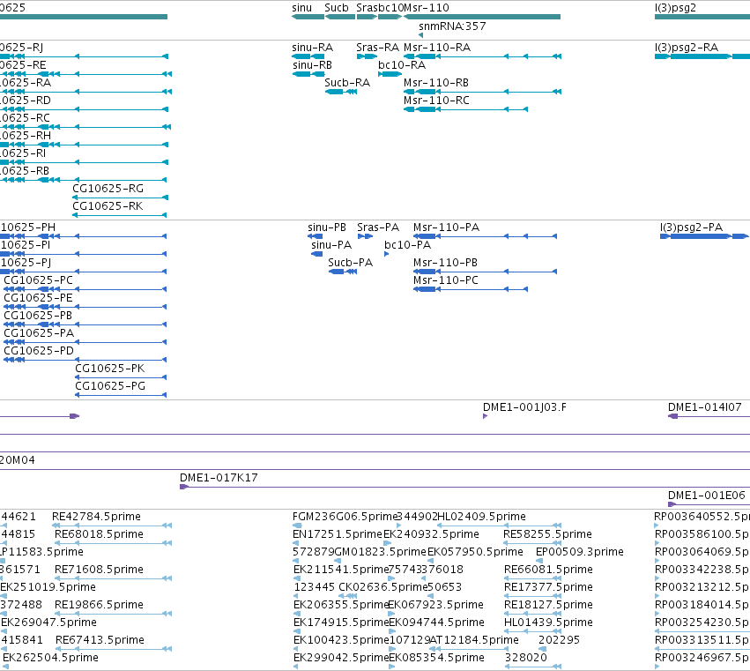Viewport: 750px width, 671px height.
Task: Open the CG10625-PG protein feature
Action: 121,395
